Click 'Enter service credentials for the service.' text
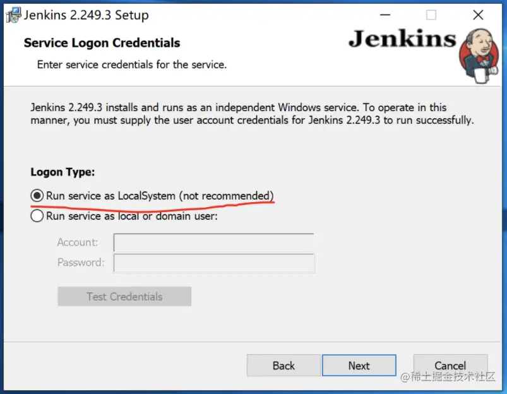The width and height of the screenshot is (507, 394). [132, 64]
